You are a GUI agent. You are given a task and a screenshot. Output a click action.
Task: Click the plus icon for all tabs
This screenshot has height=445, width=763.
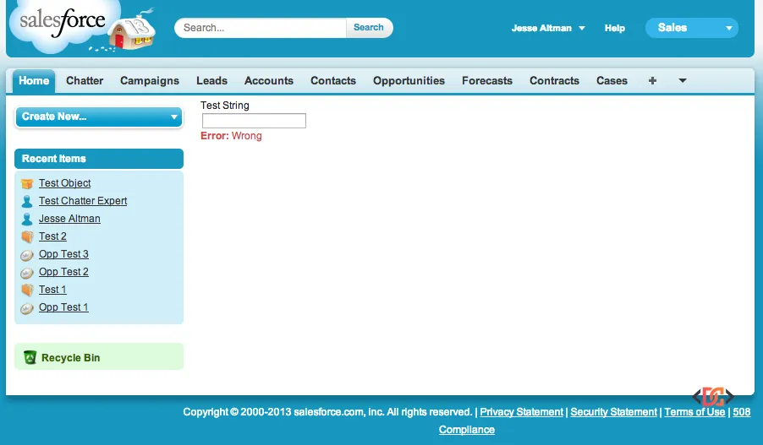(652, 81)
